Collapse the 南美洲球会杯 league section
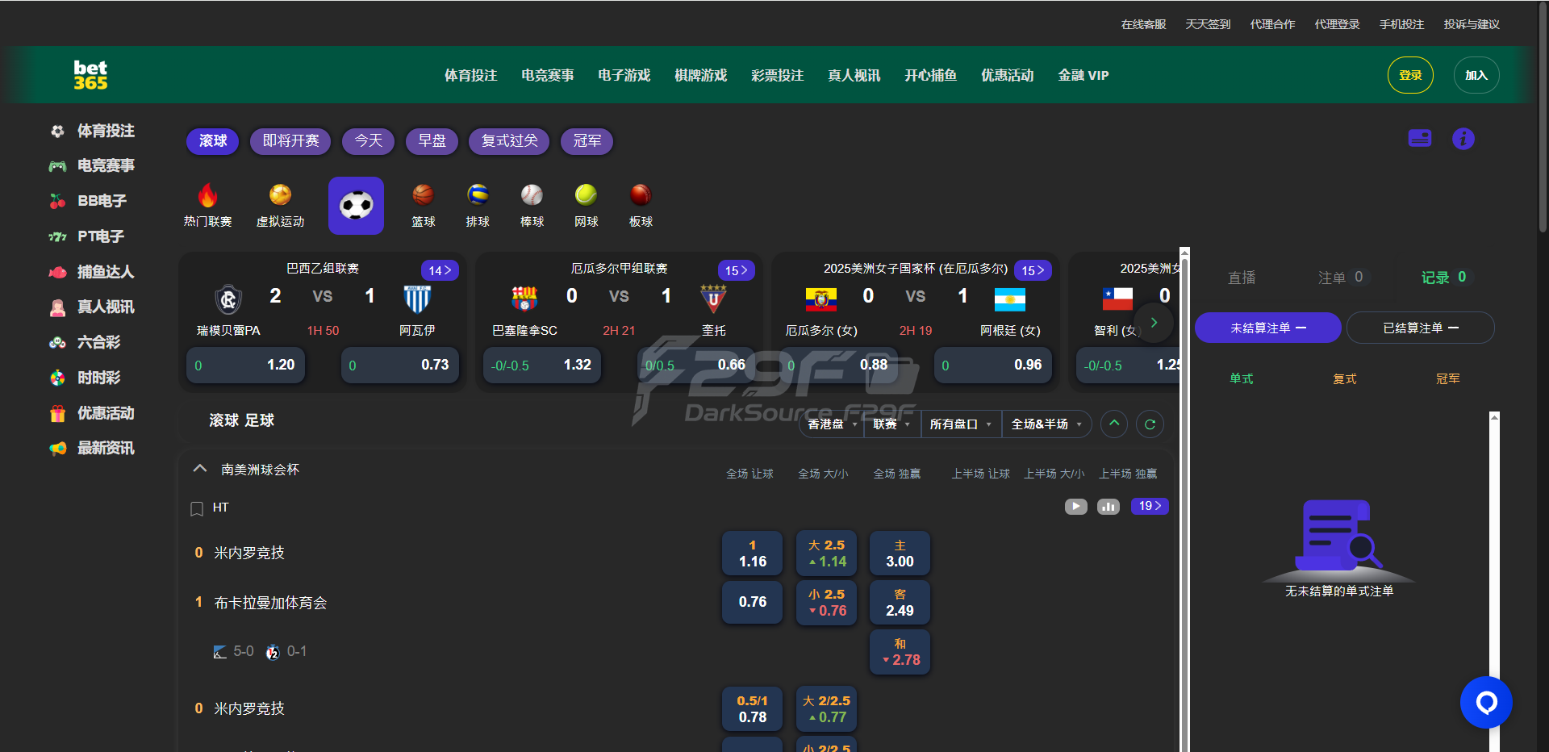The width and height of the screenshot is (1549, 752). click(200, 469)
